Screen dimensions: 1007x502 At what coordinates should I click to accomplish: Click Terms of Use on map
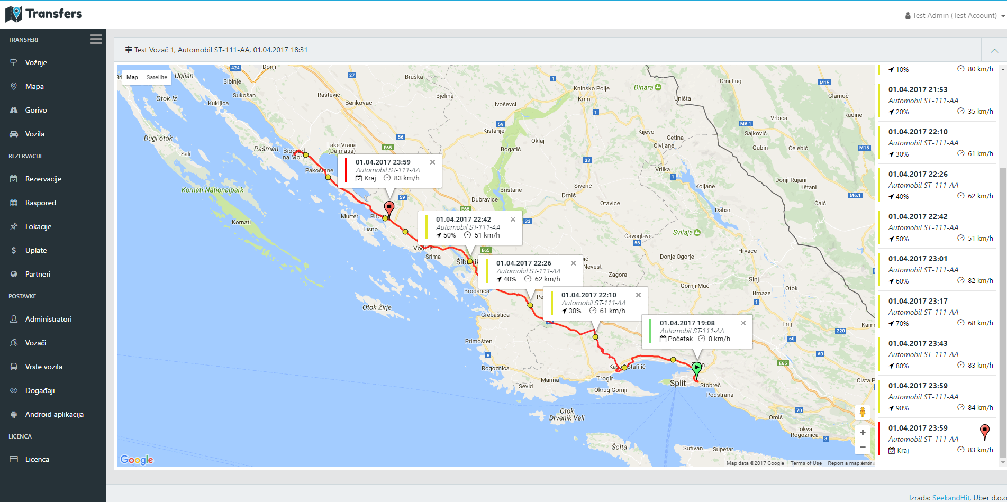[x=806, y=463]
